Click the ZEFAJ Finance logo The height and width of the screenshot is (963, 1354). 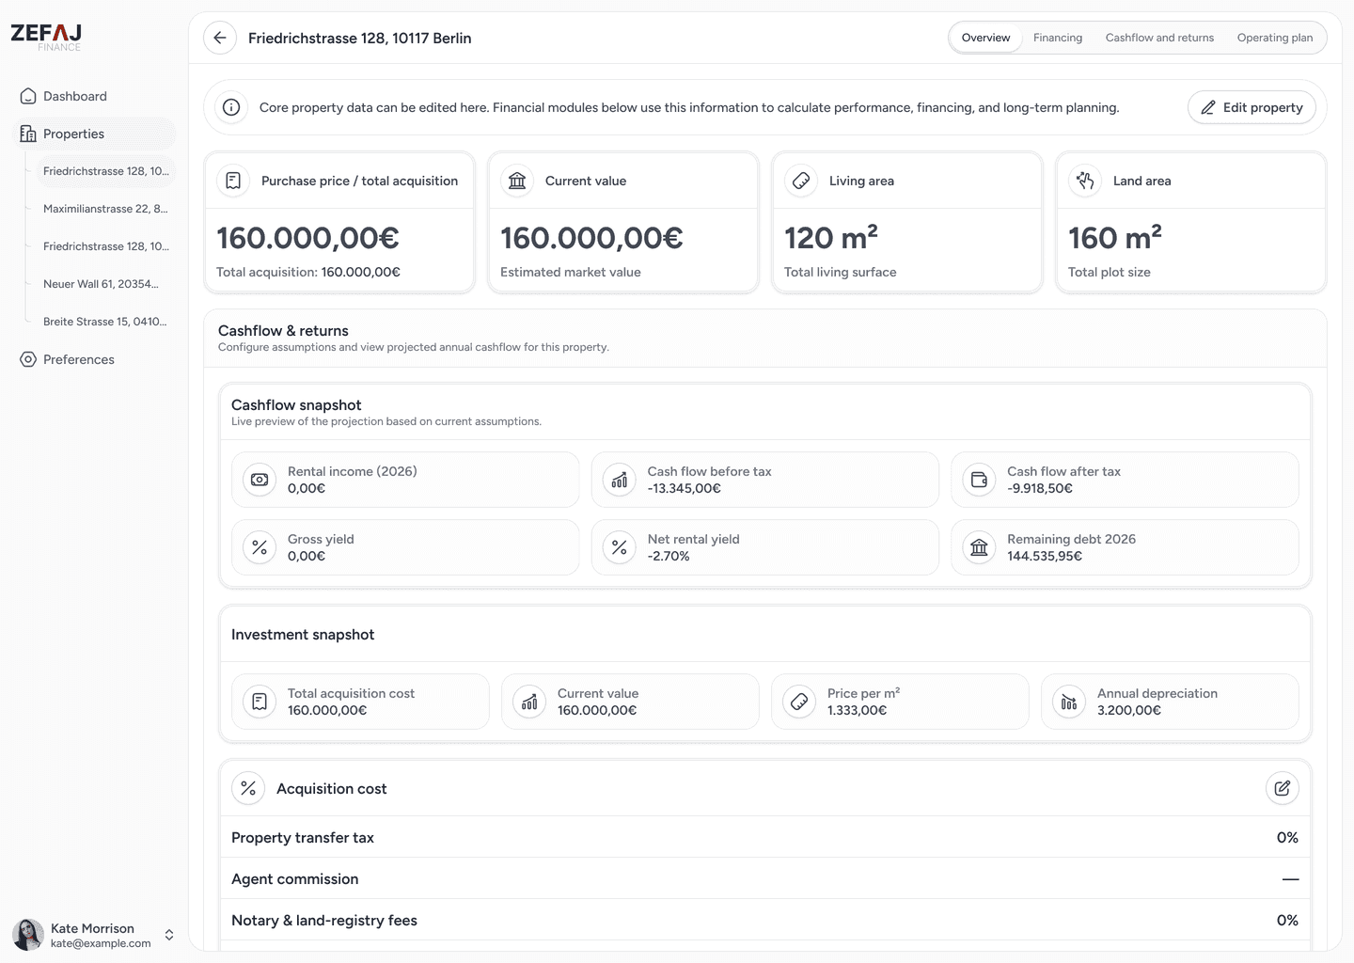46,37
